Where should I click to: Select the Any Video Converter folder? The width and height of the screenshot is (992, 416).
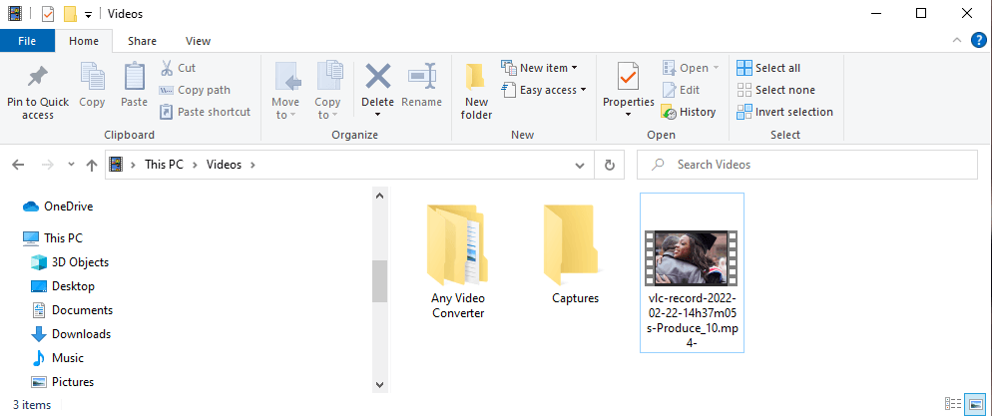point(458,261)
